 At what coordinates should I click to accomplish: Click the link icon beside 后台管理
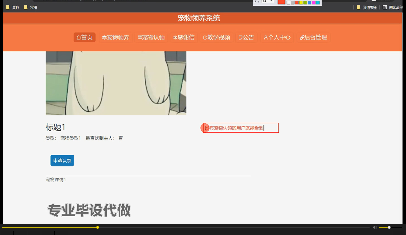tap(302, 37)
